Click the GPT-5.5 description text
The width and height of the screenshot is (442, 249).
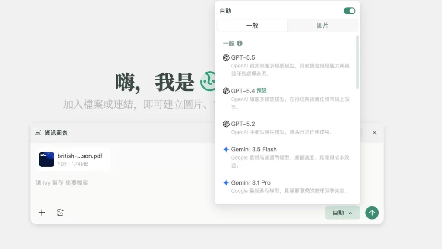coord(290,70)
